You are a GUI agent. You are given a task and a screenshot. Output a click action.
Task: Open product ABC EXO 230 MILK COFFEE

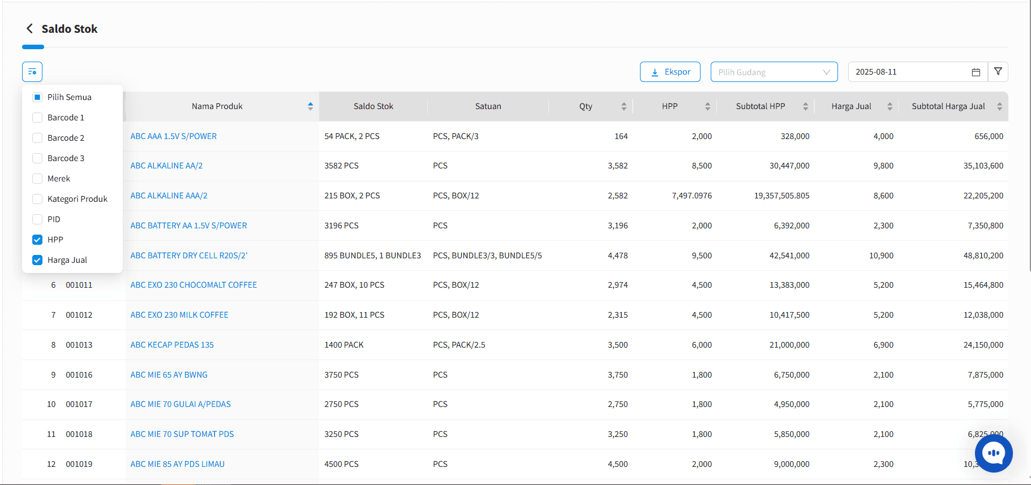point(179,315)
